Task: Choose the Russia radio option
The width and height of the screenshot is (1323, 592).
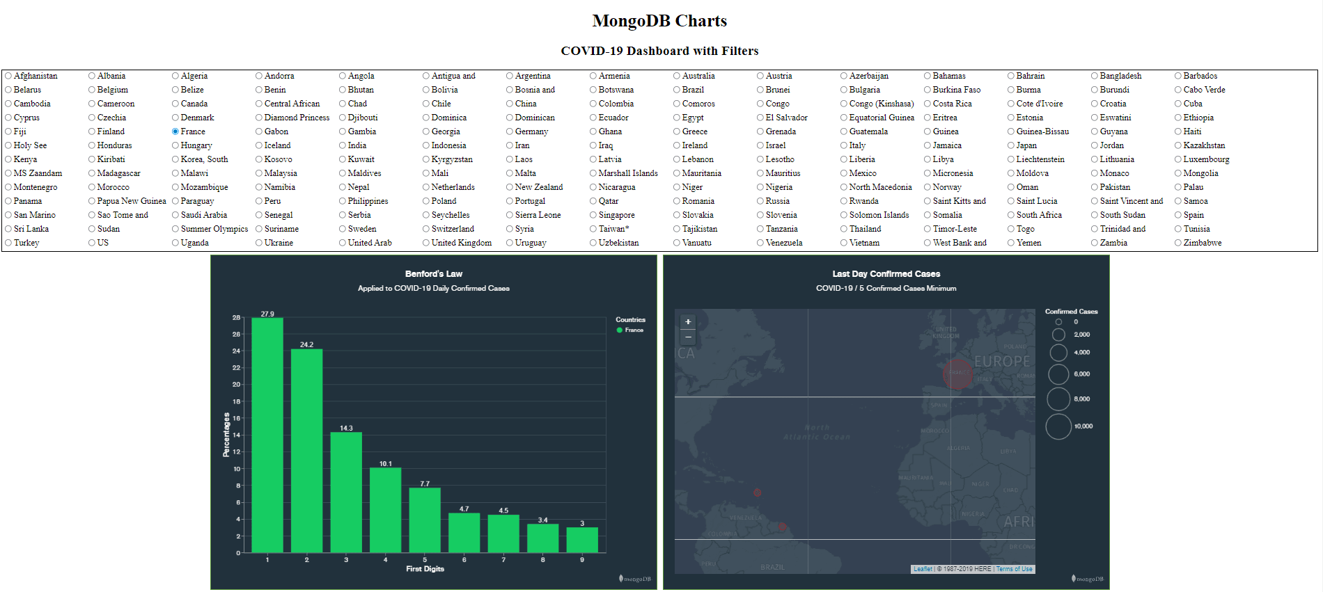Action: 760,201
